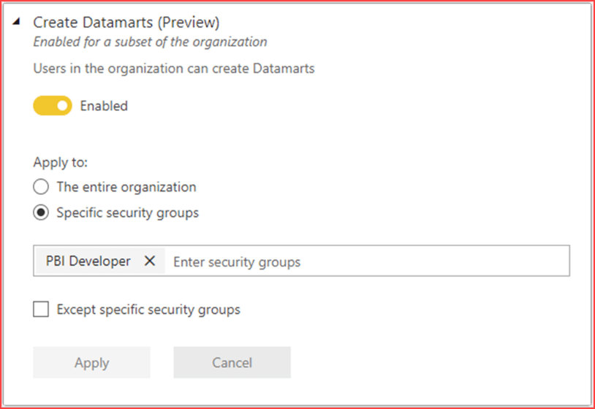The image size is (595, 409).
Task: Select Specific security groups radio button
Action: (x=41, y=213)
